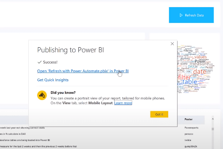This screenshot has height=149, width=223.
Task: Sort by the Poster column header
Action: pyautogui.click(x=189, y=119)
